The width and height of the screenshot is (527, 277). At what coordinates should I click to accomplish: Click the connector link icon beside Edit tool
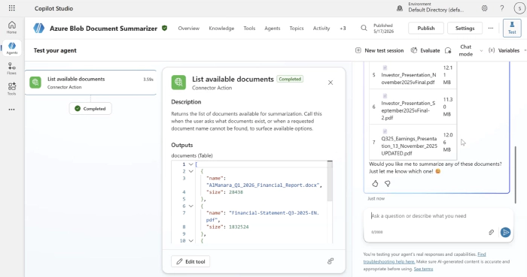coord(331,261)
